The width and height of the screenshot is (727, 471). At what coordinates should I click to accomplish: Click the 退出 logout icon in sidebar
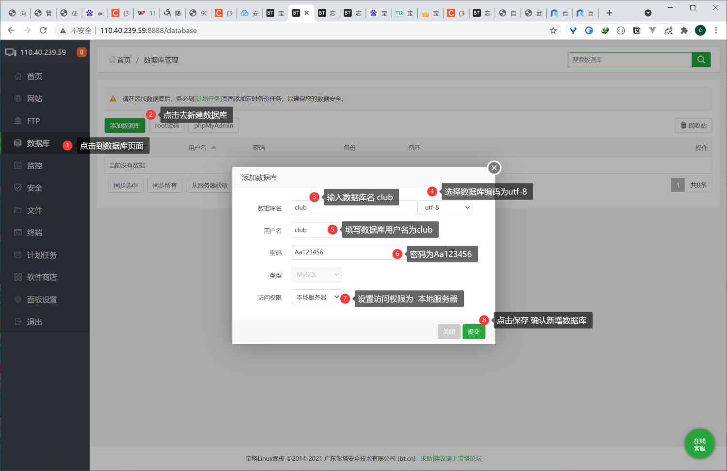click(18, 322)
